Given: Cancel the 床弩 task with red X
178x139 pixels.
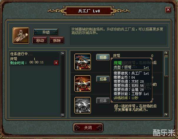Looking at the screenshot, I should [56, 63].
